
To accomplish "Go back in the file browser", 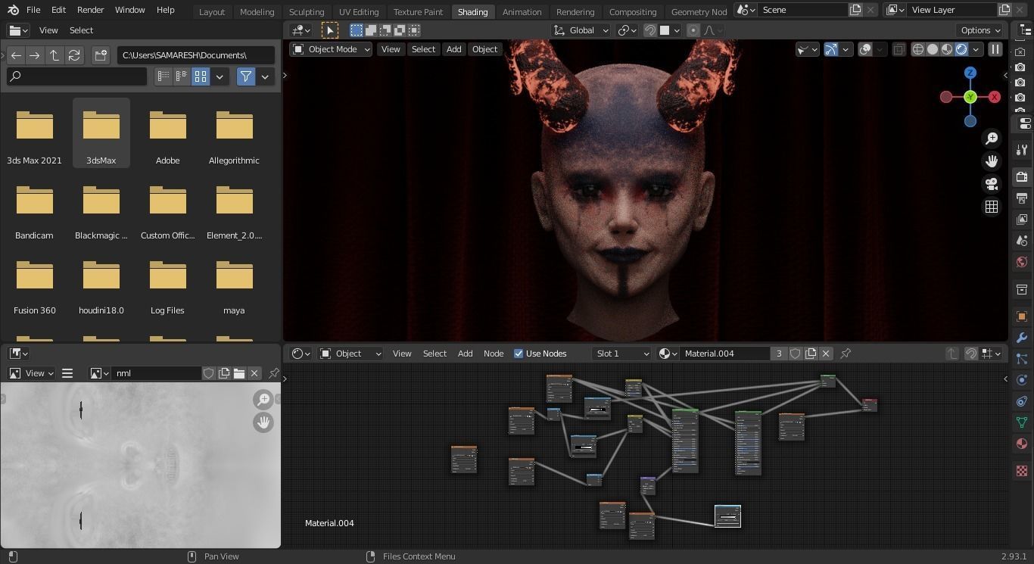I will pos(16,55).
